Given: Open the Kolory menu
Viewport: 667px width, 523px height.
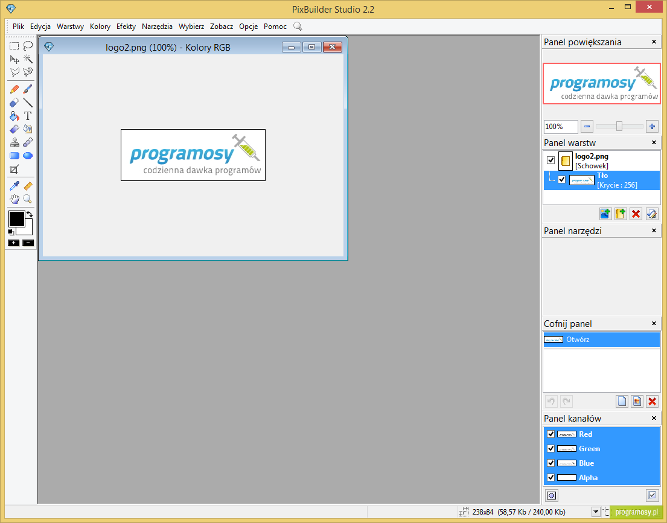Looking at the screenshot, I should 100,27.
